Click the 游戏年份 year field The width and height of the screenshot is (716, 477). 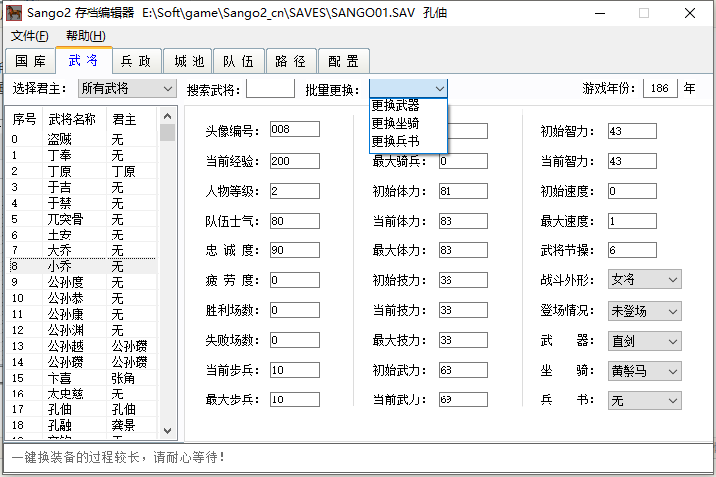click(x=660, y=88)
